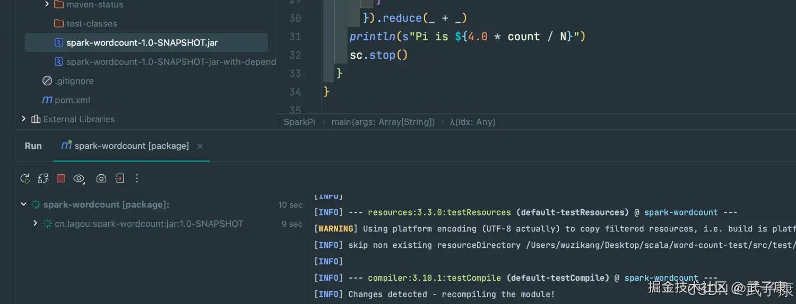
Task: Click line number 32 in the gutter
Action: tap(295, 55)
